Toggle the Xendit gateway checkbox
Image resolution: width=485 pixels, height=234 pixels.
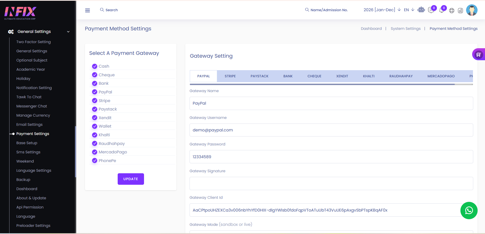95,118
